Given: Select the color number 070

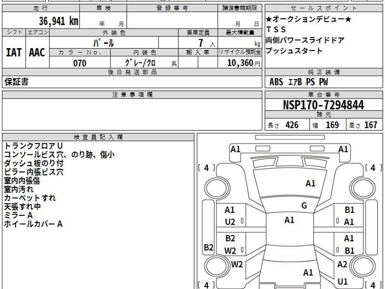Looking at the screenshot, I should [80, 63].
